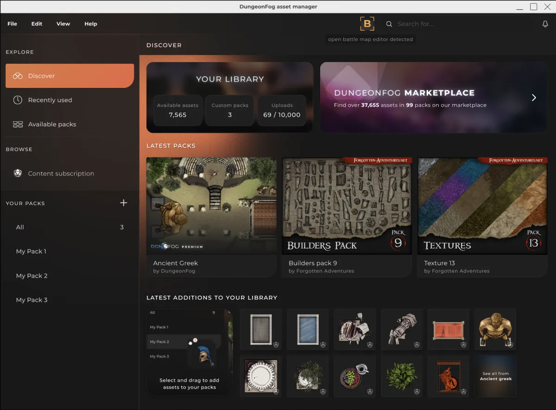The height and width of the screenshot is (410, 556).
Task: Click the search magnifier icon
Action: click(389, 24)
